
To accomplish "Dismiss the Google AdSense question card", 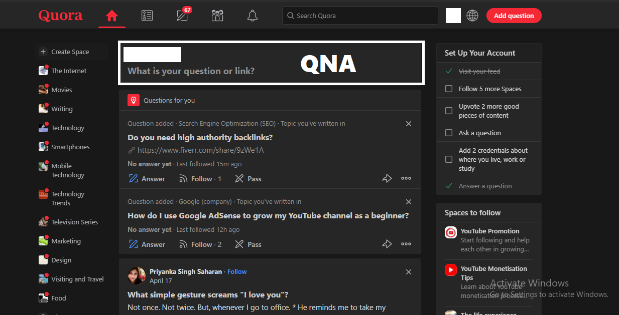I will click(x=409, y=202).
